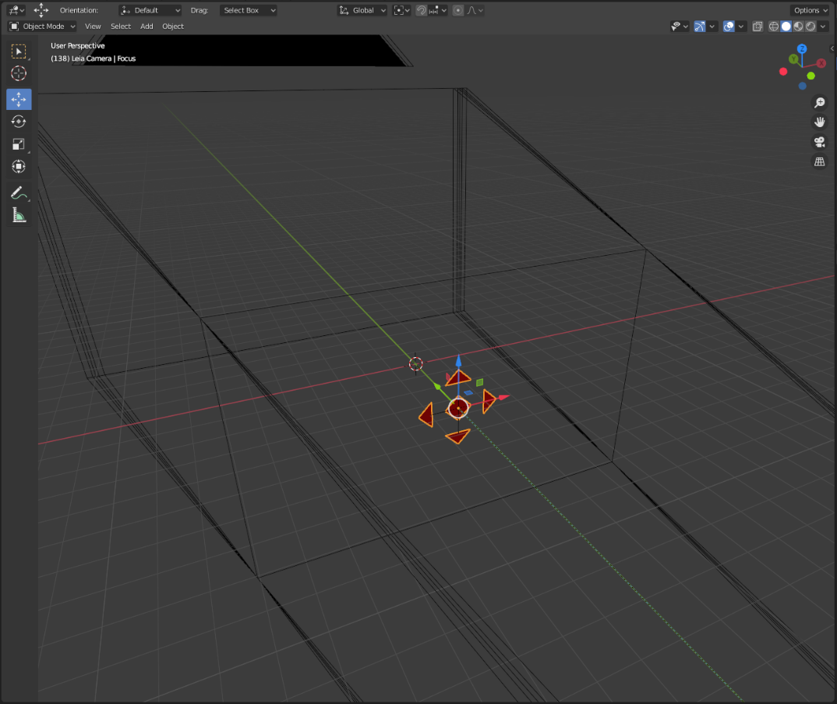Viewport: 837px width, 704px height.
Task: Click the red negative X gizmo dot
Action: [x=783, y=72]
